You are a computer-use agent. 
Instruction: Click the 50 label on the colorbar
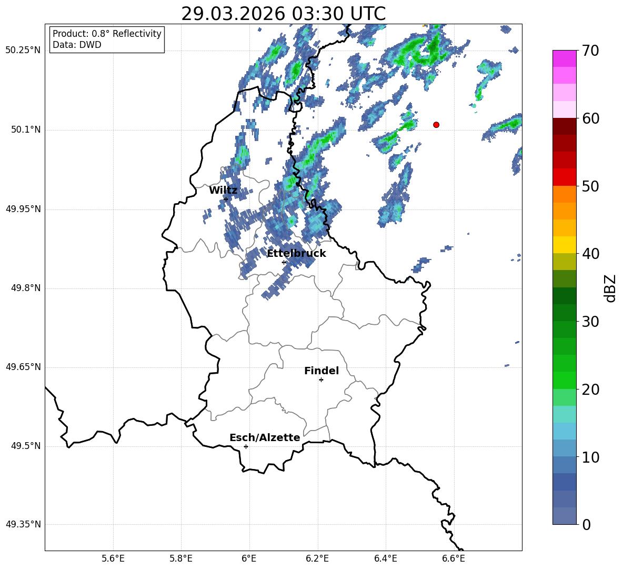click(x=590, y=186)
